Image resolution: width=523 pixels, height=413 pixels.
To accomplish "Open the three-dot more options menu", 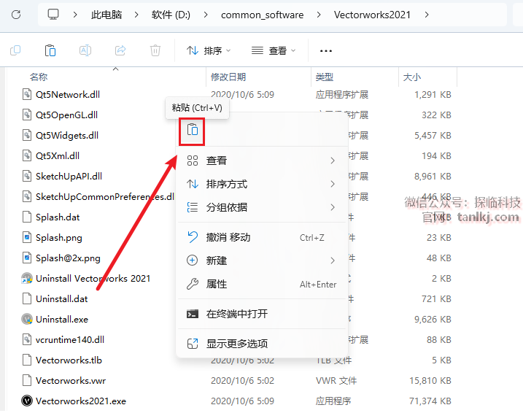I will 325,51.
